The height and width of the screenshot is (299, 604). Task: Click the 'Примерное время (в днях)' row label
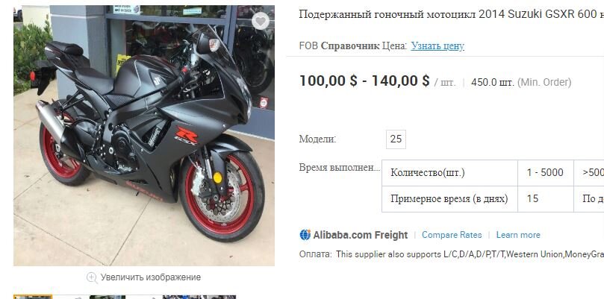[449, 199]
